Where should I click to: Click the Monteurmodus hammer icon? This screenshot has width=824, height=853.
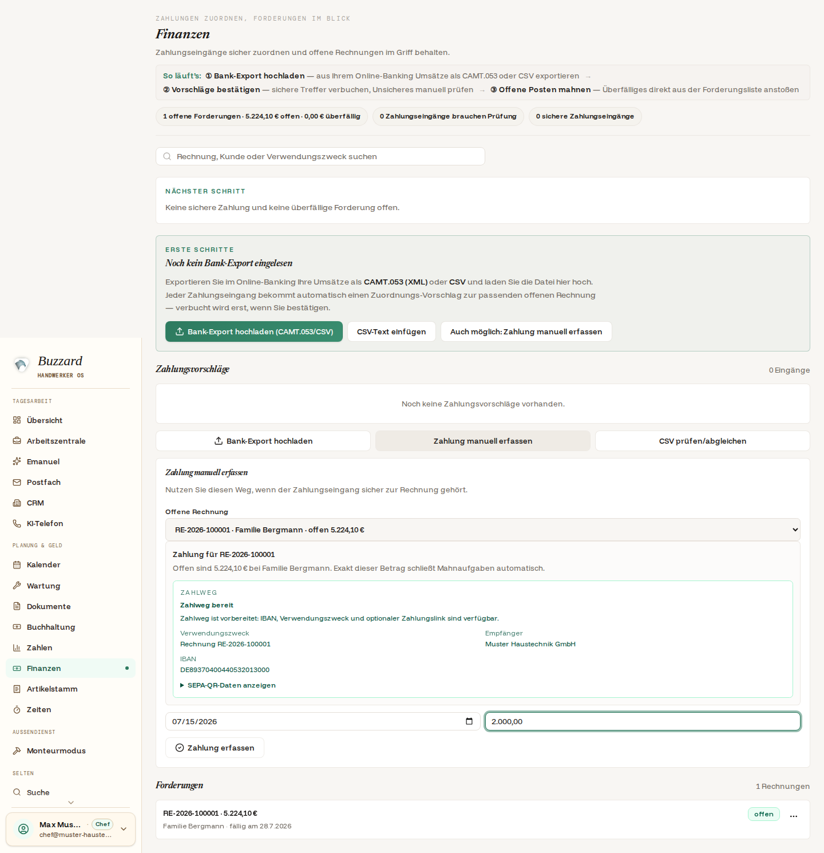point(17,751)
